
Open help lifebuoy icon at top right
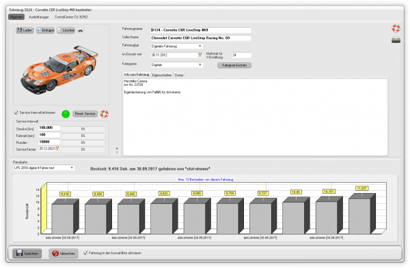point(396,28)
